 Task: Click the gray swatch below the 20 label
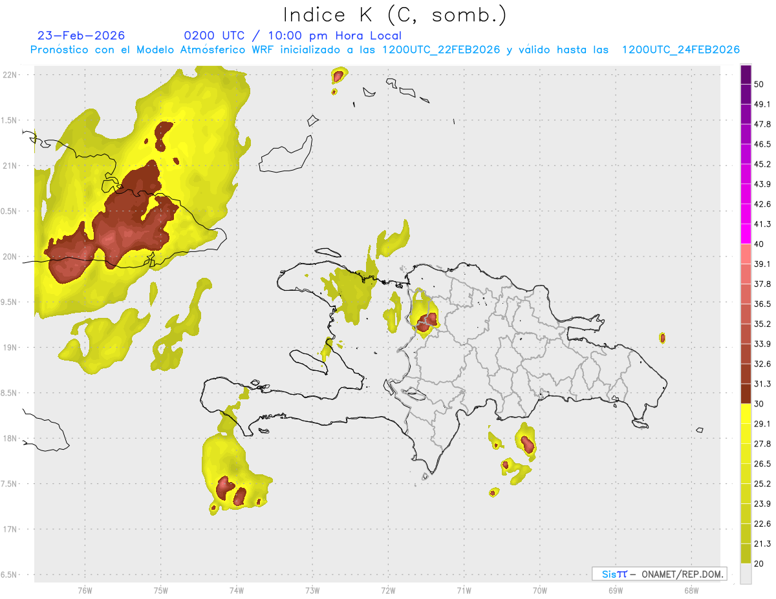point(746,574)
